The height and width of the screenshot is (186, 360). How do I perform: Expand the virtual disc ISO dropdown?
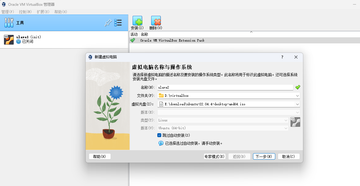click(297, 104)
